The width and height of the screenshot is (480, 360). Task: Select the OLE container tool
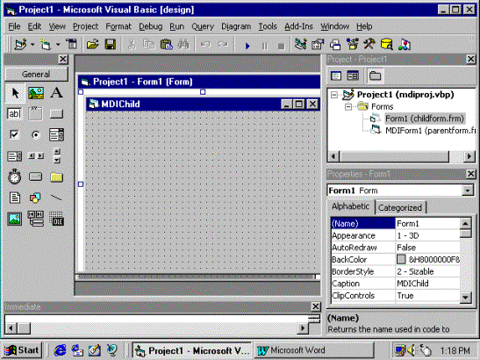pyautogui.click(x=57, y=219)
